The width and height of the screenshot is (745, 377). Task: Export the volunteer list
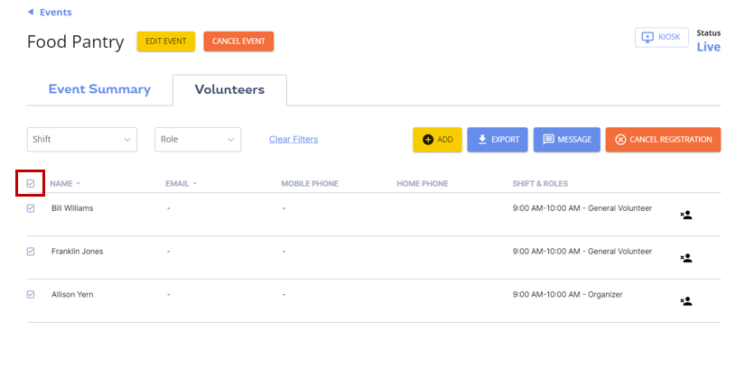tap(498, 140)
